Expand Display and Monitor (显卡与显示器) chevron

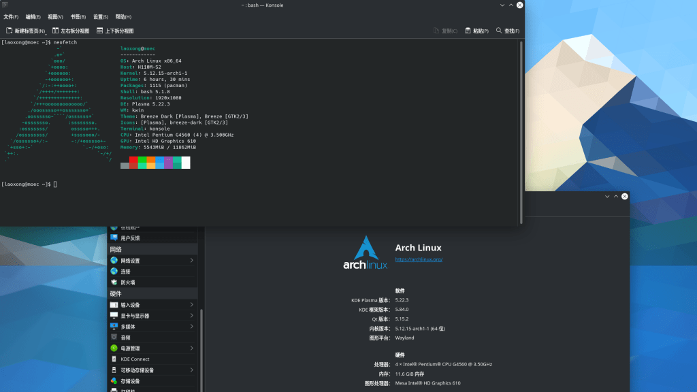(x=191, y=316)
